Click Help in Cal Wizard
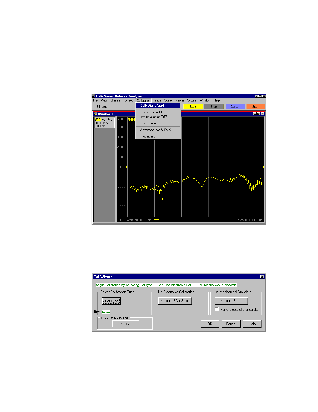Viewport: 318px width, 412px height. tap(252, 324)
